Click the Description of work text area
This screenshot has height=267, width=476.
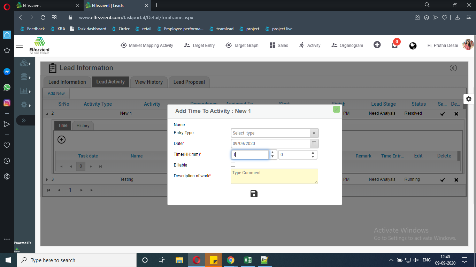click(x=274, y=176)
